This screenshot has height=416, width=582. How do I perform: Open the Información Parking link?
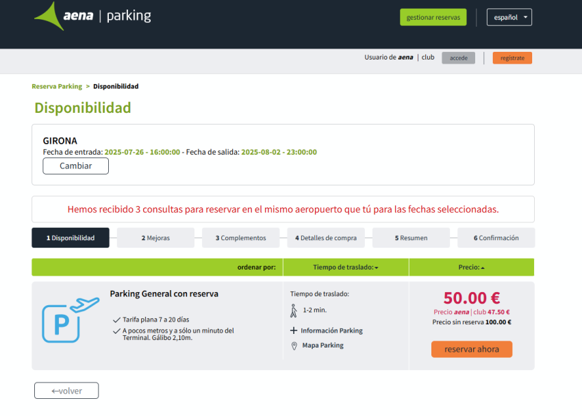coord(331,330)
